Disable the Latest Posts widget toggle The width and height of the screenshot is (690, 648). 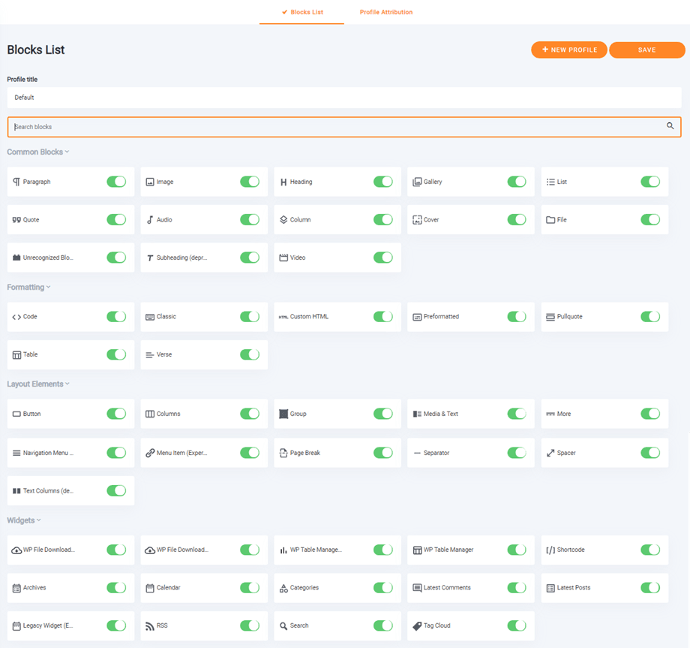point(650,588)
